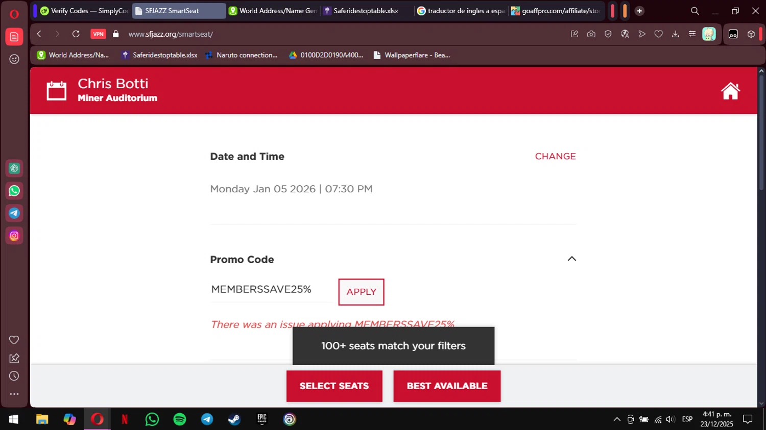Open Telegram in Opera sidebar

pyautogui.click(x=14, y=213)
